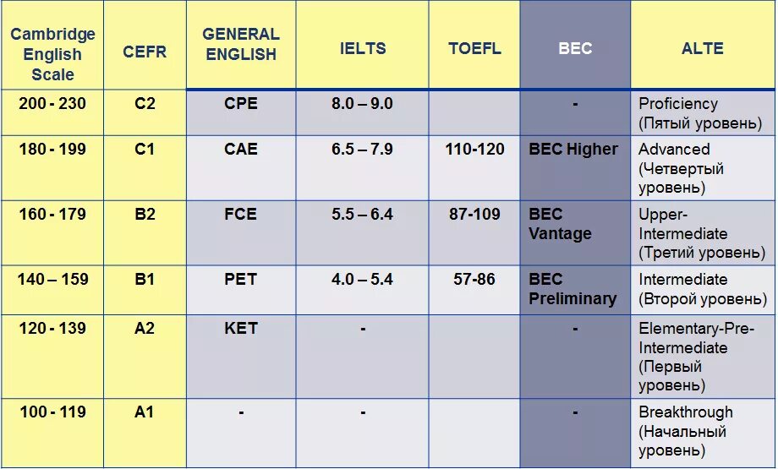Click the BEC Preliminary cell
This screenshot has width=778, height=469.
573,289
